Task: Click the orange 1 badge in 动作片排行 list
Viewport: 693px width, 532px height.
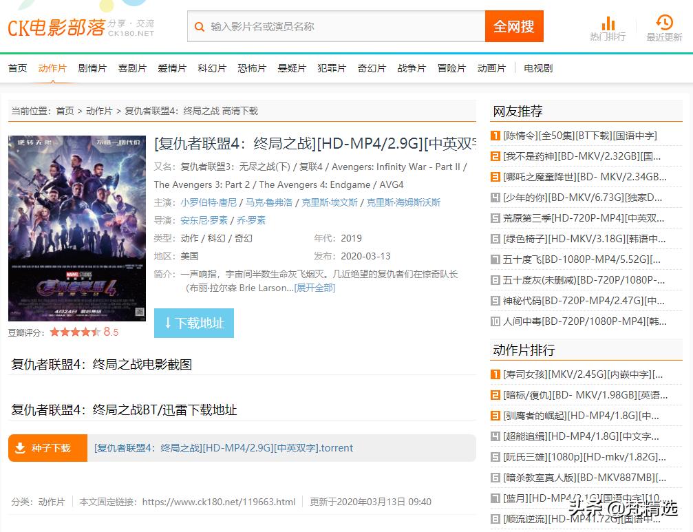Action: (x=495, y=375)
